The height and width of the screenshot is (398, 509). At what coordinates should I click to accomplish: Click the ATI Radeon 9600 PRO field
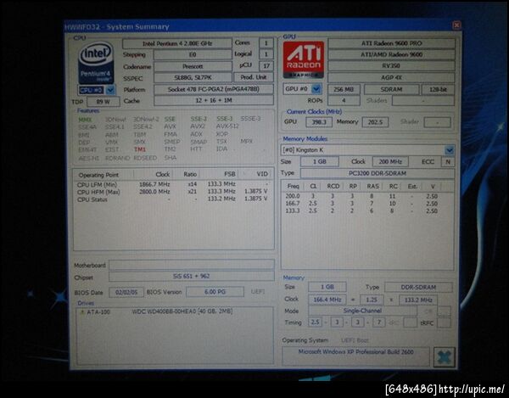[x=391, y=43]
